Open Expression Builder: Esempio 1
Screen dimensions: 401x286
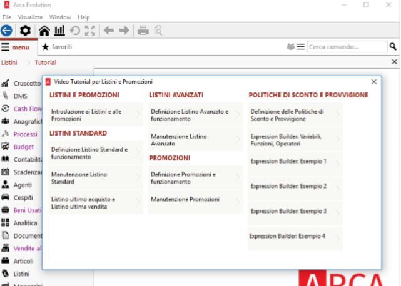pos(295,164)
